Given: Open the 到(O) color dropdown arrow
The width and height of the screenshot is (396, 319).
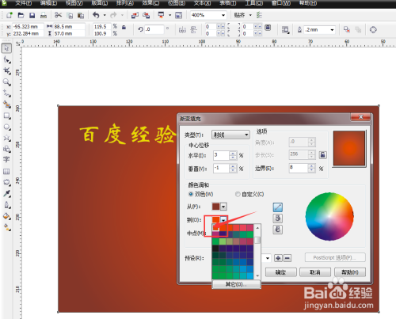Looking at the screenshot, I should (x=223, y=219).
